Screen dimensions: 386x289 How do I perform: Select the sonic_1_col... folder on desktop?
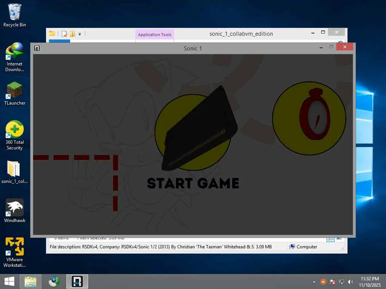click(15, 172)
